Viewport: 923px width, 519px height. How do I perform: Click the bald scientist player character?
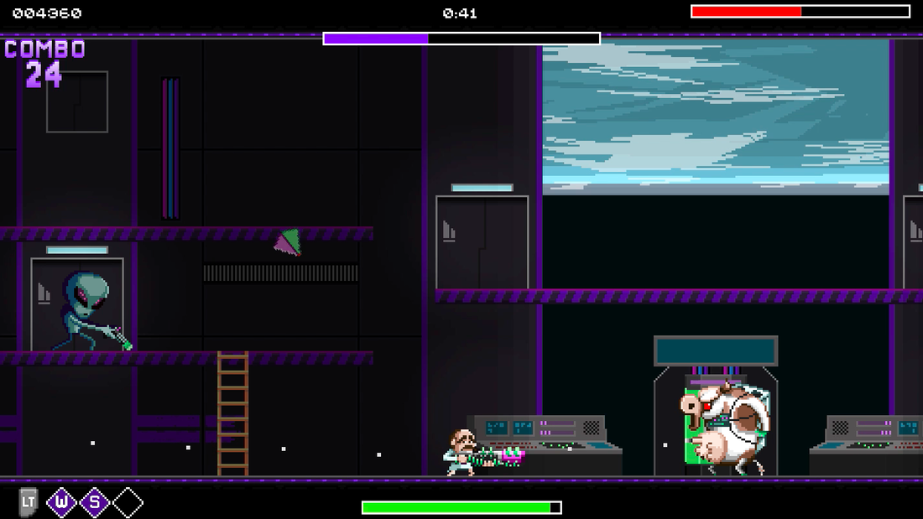tap(461, 452)
